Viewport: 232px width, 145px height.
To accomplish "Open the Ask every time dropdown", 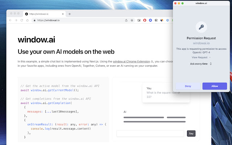I will click(201, 64).
